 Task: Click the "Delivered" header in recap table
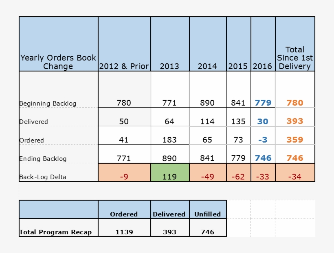point(169,214)
